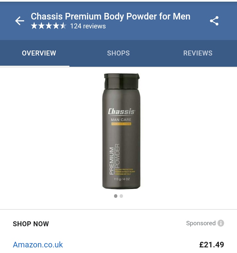
Task: Tap the share icon in the header
Action: point(214,21)
